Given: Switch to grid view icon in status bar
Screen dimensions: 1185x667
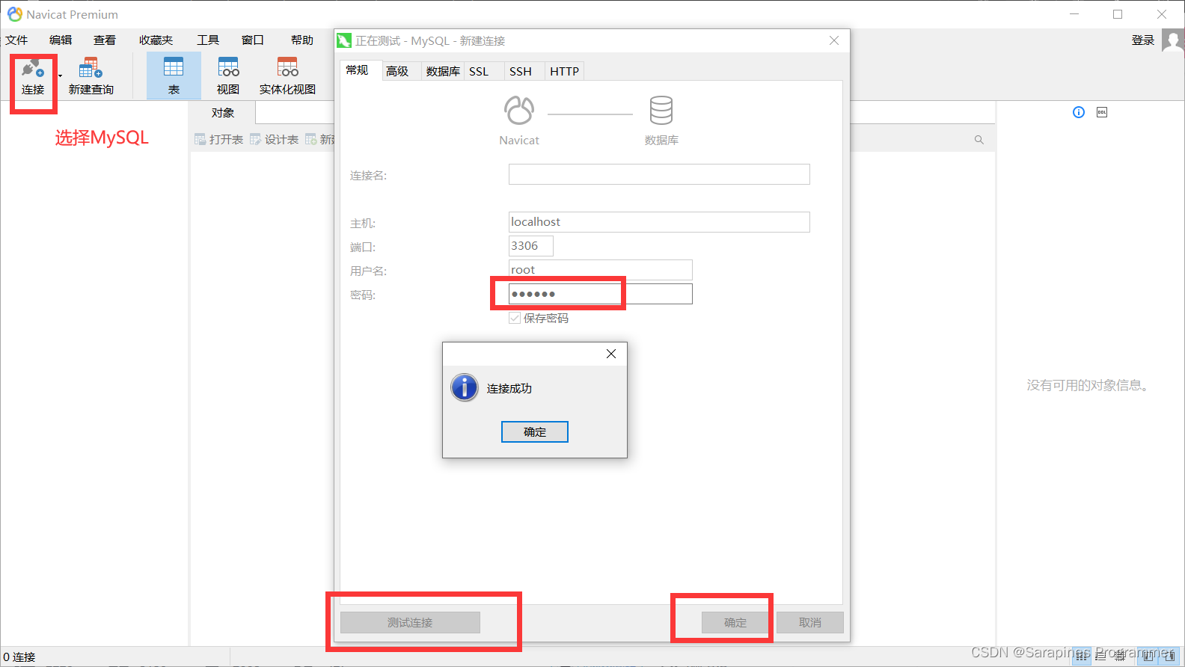Looking at the screenshot, I should pyautogui.click(x=1082, y=657).
